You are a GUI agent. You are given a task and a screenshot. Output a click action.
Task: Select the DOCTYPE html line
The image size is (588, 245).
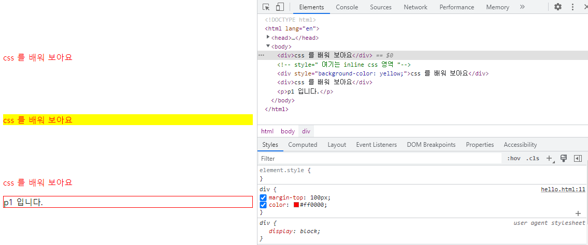(290, 20)
